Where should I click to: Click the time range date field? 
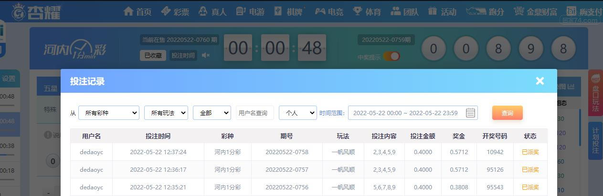click(x=413, y=113)
